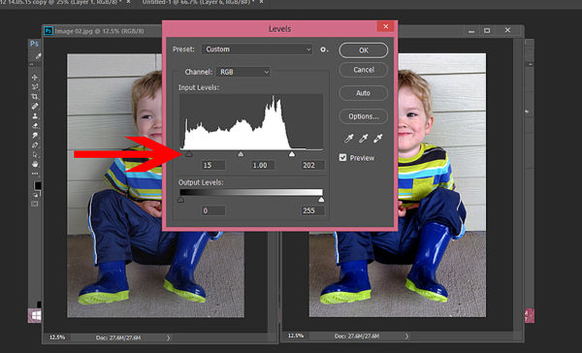Switch to the Untitled-1 document tab

[x=199, y=2]
